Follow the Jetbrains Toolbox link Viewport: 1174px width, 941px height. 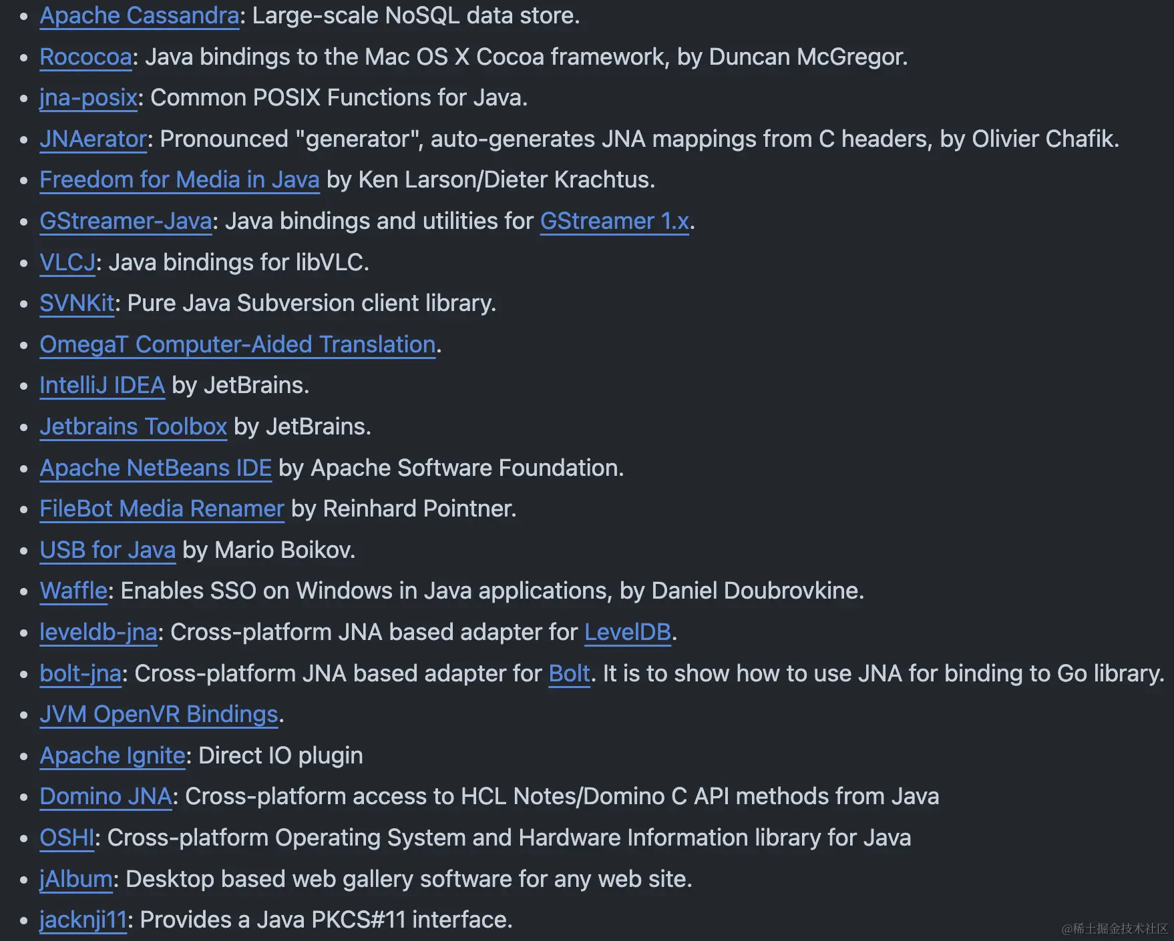(134, 426)
